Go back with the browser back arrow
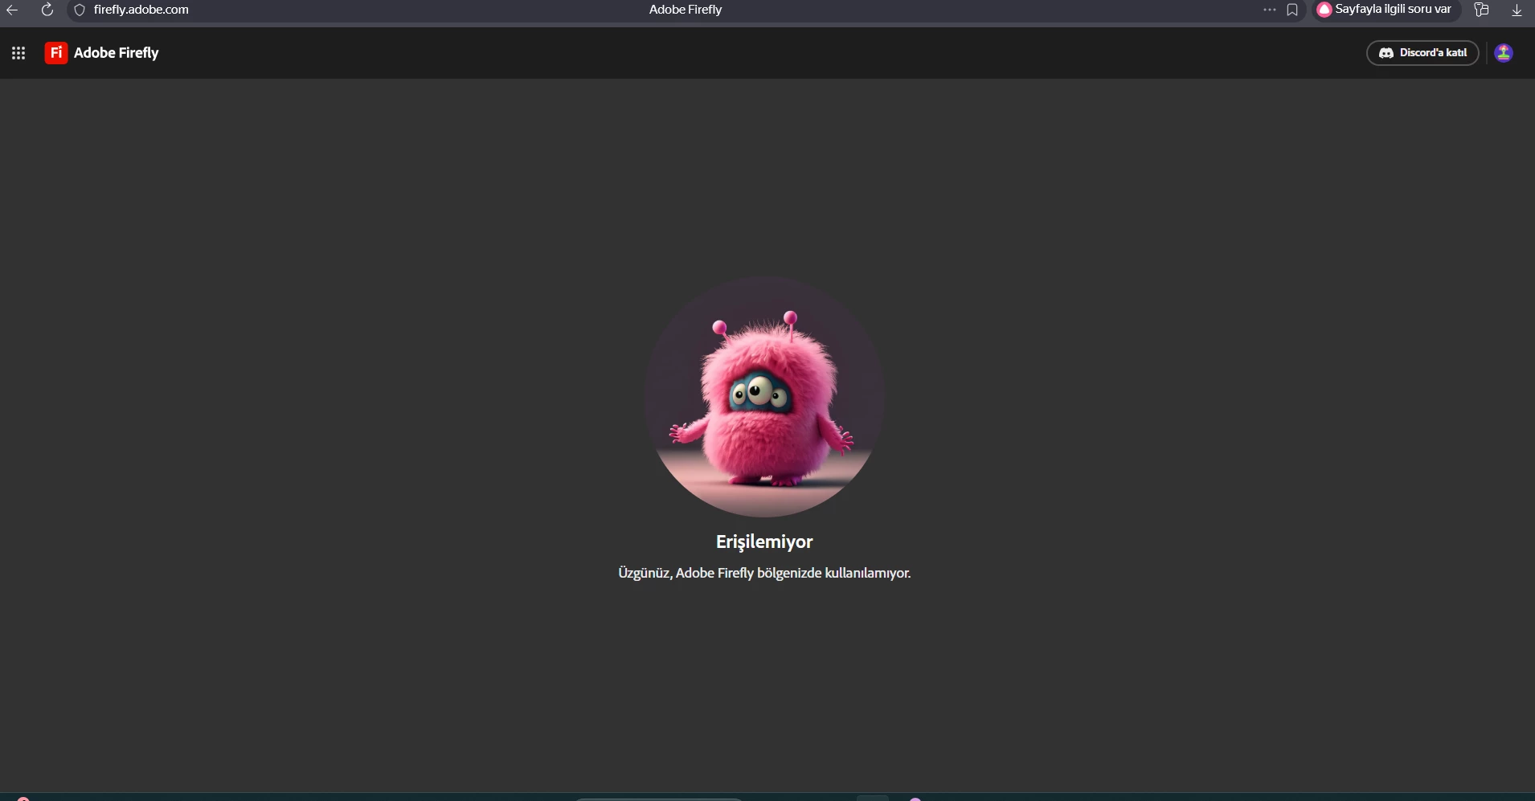The width and height of the screenshot is (1535, 801). click(x=12, y=10)
